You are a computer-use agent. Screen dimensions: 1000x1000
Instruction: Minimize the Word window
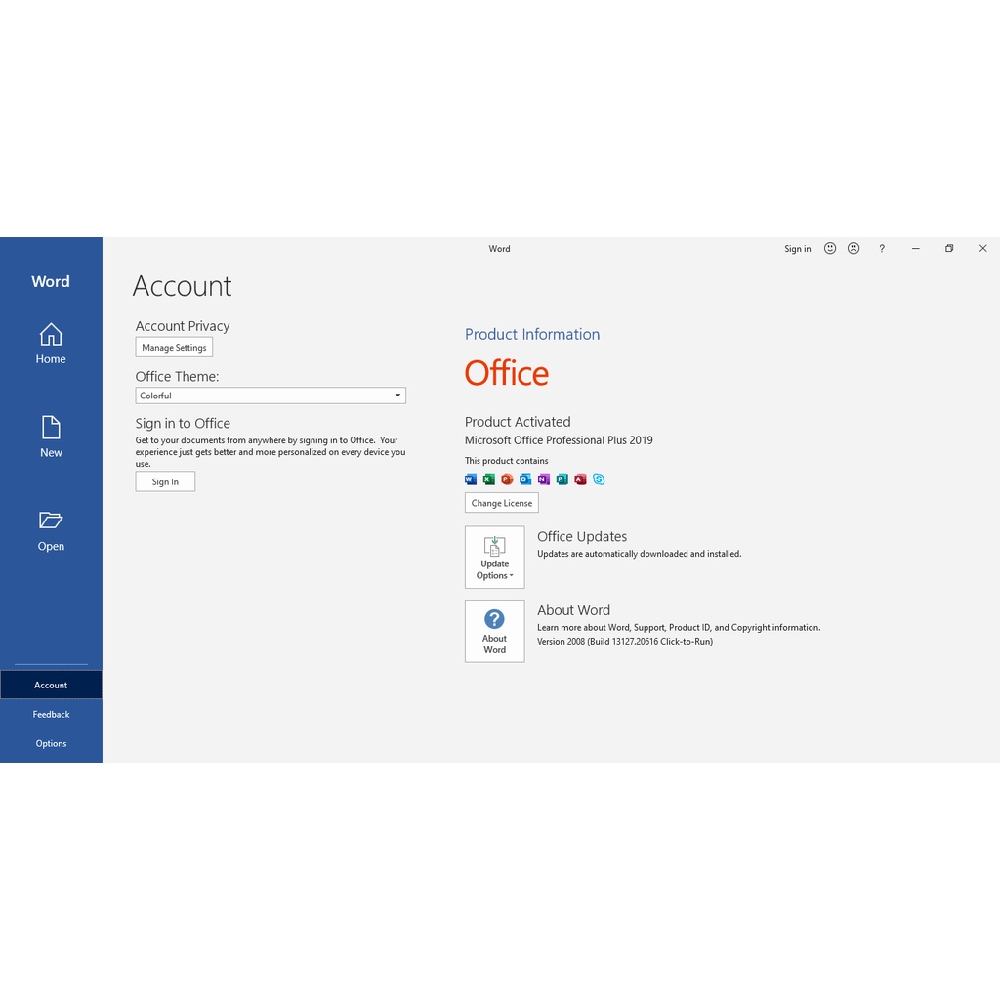point(916,249)
